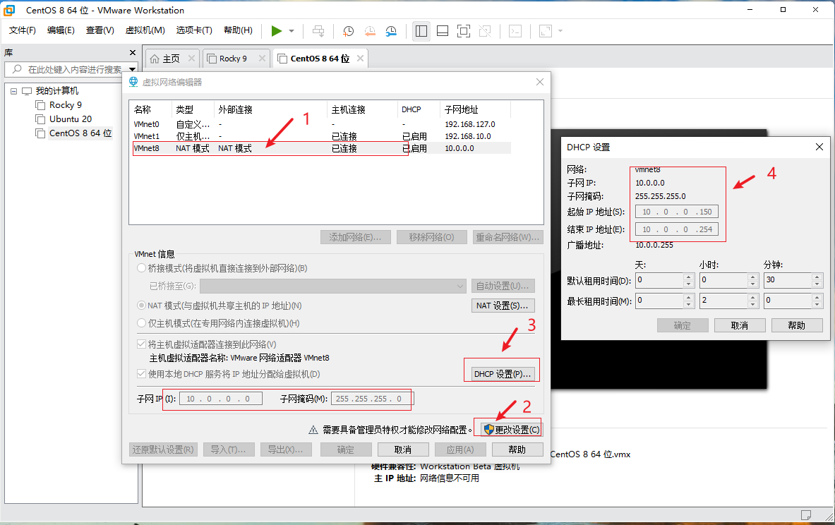
Task: Select bridged mode radio button
Action: click(141, 268)
